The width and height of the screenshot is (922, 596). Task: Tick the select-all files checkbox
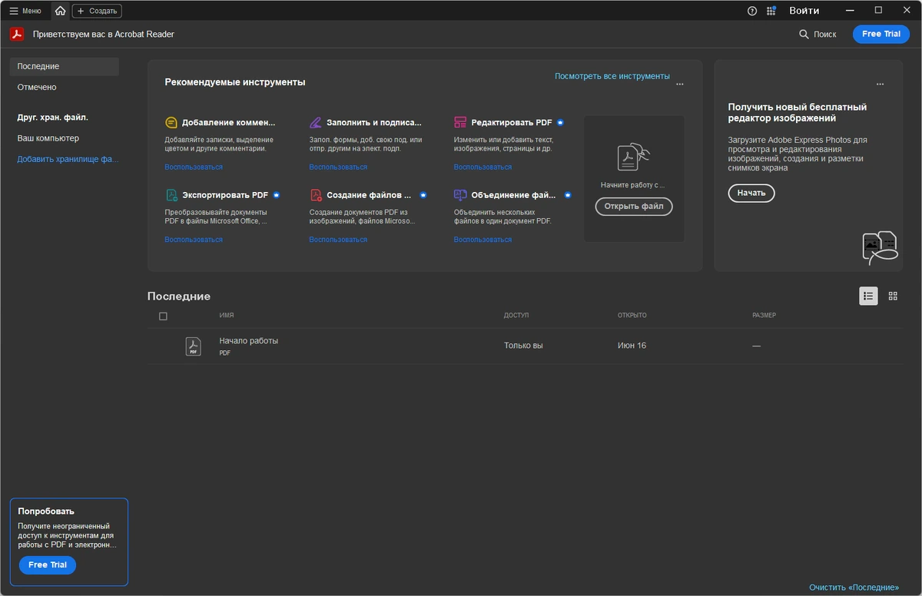click(x=163, y=316)
